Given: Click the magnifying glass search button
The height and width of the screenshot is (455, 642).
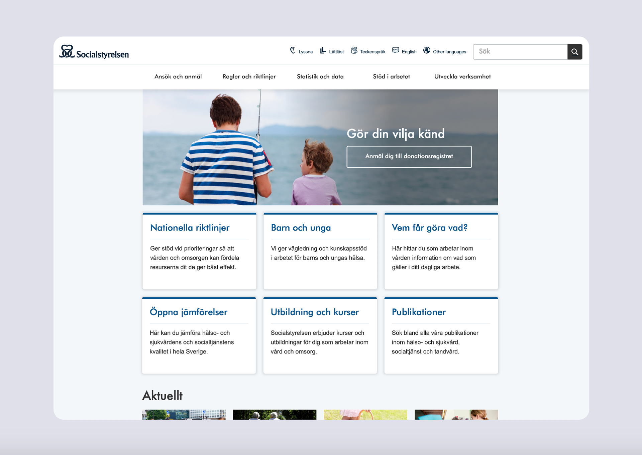Looking at the screenshot, I should (x=575, y=52).
